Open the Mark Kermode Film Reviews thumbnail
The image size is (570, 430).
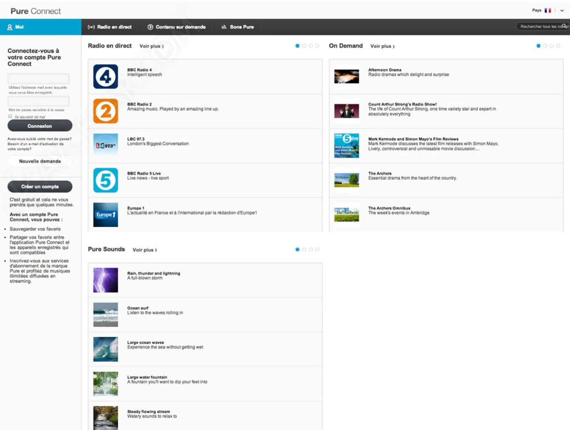pyautogui.click(x=346, y=146)
